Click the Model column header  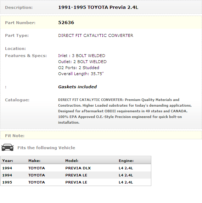[72, 161]
